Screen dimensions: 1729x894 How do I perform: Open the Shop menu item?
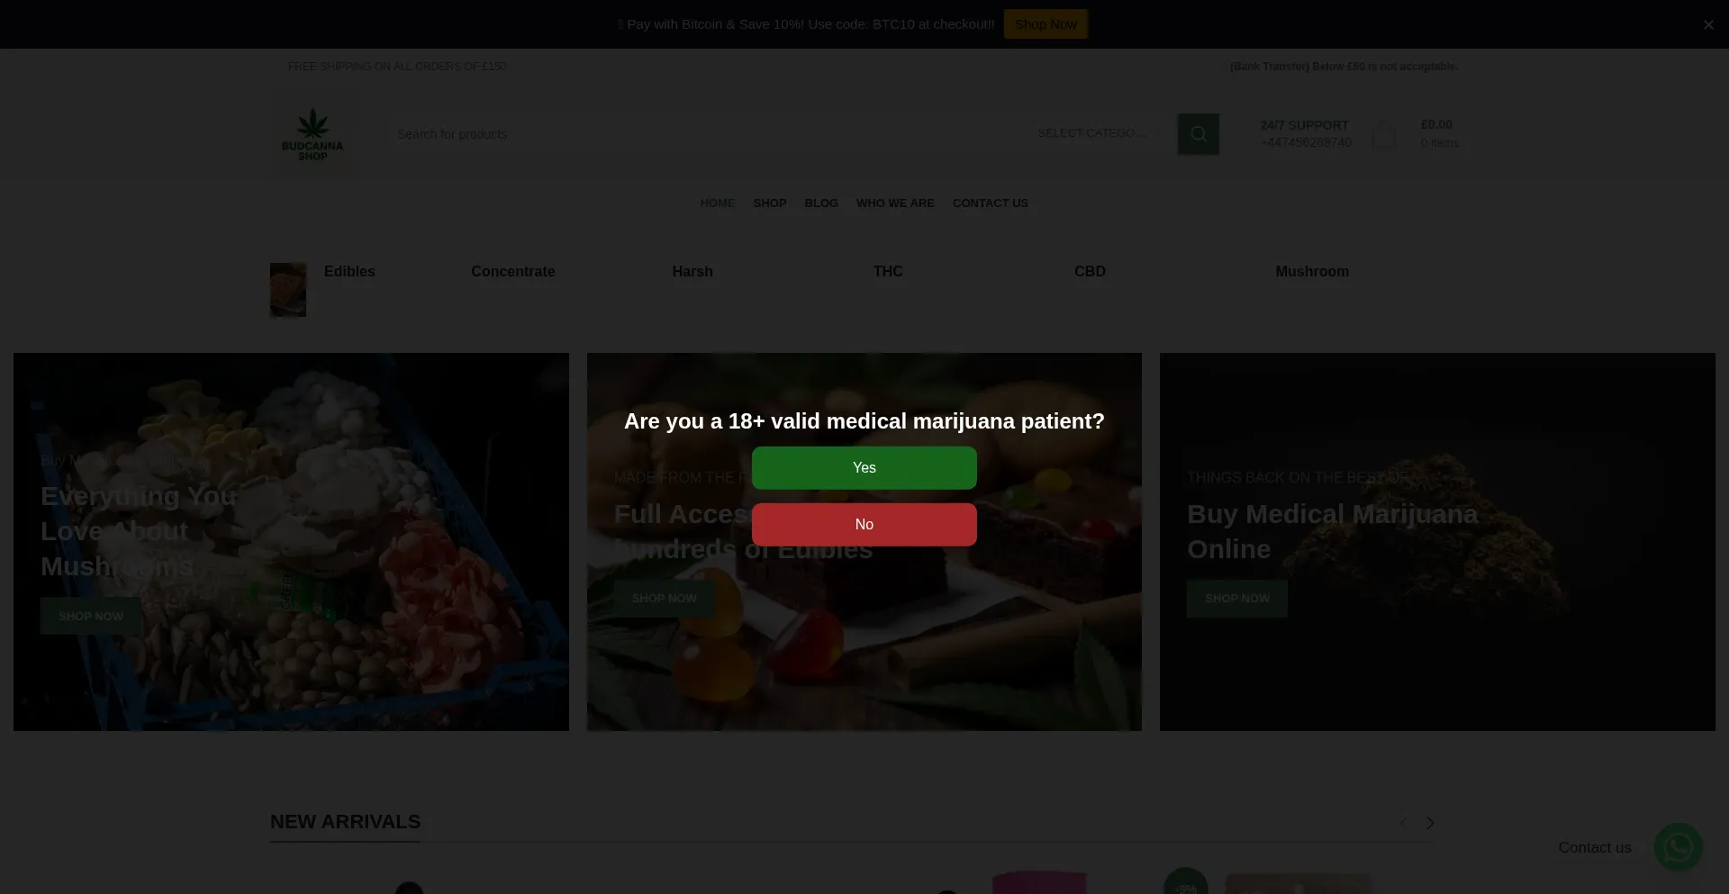pyautogui.click(x=769, y=203)
